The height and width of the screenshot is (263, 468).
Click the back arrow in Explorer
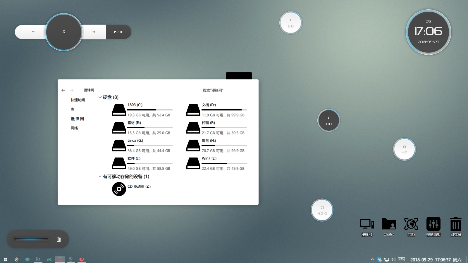point(63,90)
